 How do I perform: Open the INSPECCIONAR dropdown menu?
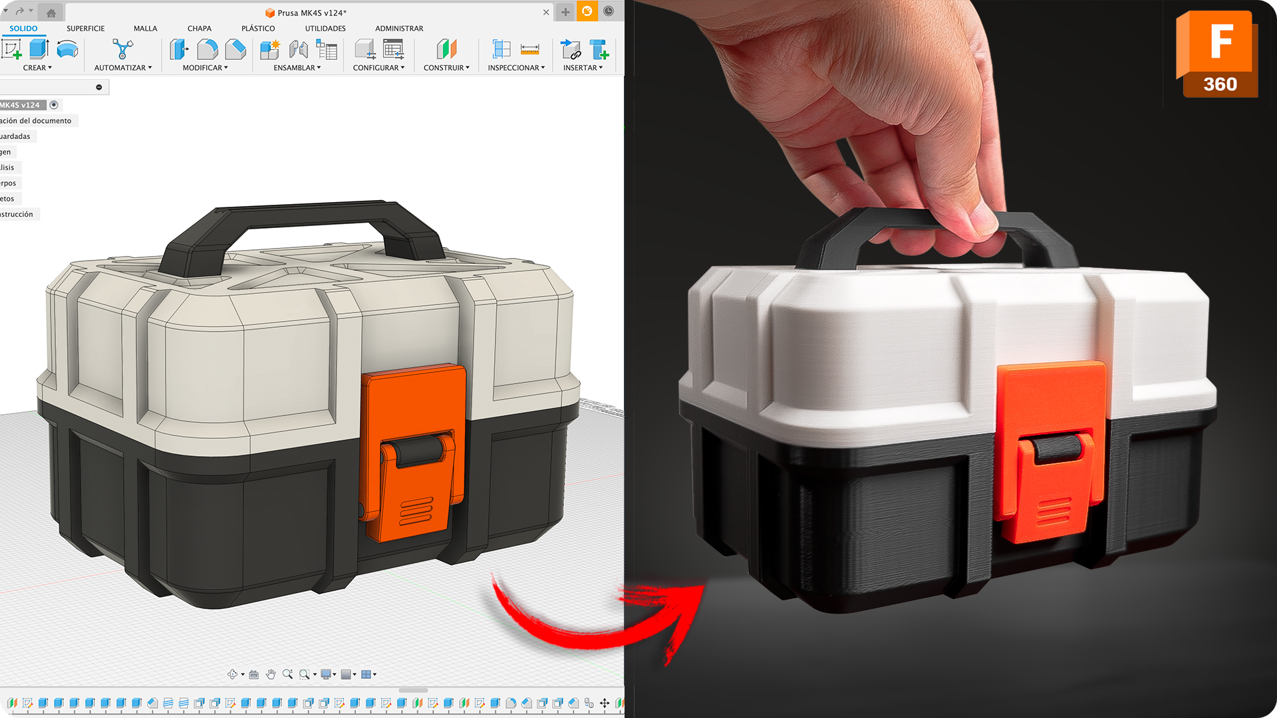(516, 68)
